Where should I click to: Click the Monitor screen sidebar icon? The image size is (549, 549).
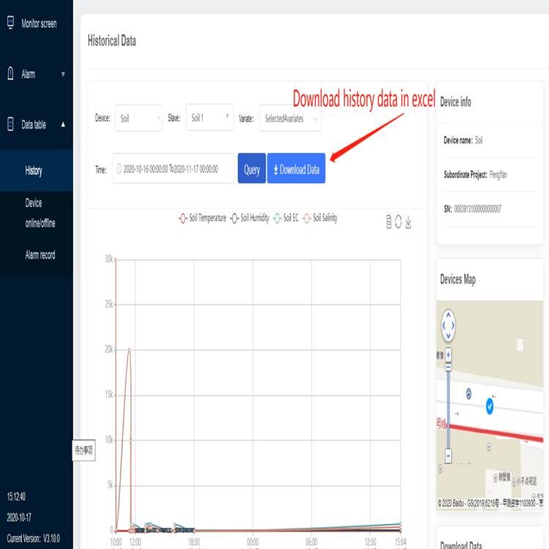(x=10, y=23)
